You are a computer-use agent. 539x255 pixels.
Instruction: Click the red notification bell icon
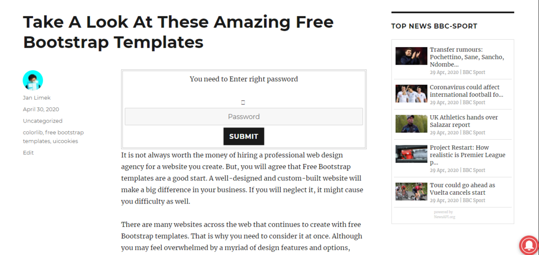coord(530,245)
